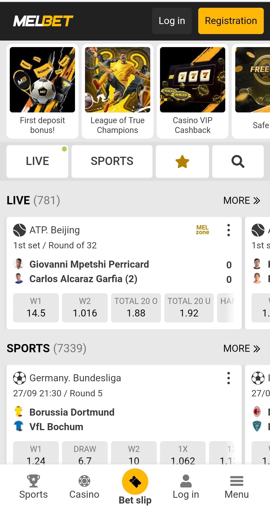Image resolution: width=270 pixels, height=510 pixels.
Task: Select W1 odds 14.5 for Perricard
Action: pos(36,308)
